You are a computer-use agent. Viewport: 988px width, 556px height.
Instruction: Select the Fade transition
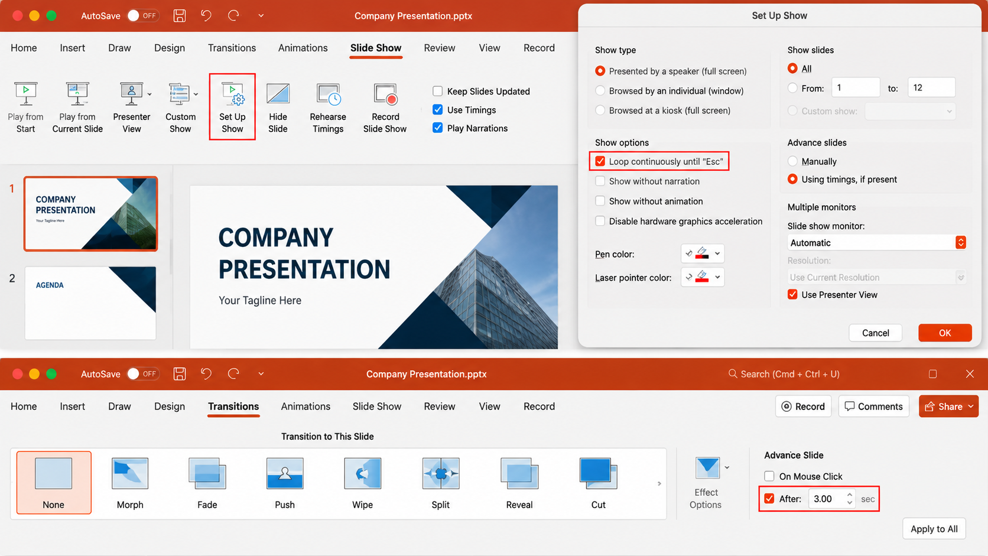pos(207,483)
